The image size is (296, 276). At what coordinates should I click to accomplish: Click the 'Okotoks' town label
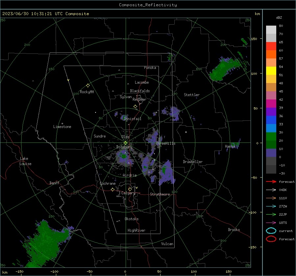pyautogui.click(x=132, y=219)
